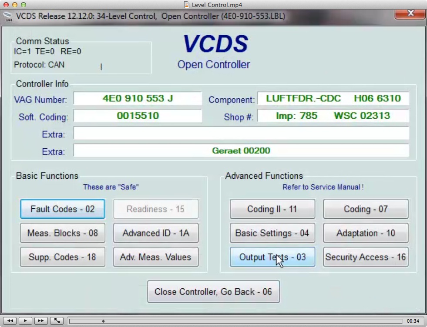Open Meas. Blocks - 08

click(62, 233)
